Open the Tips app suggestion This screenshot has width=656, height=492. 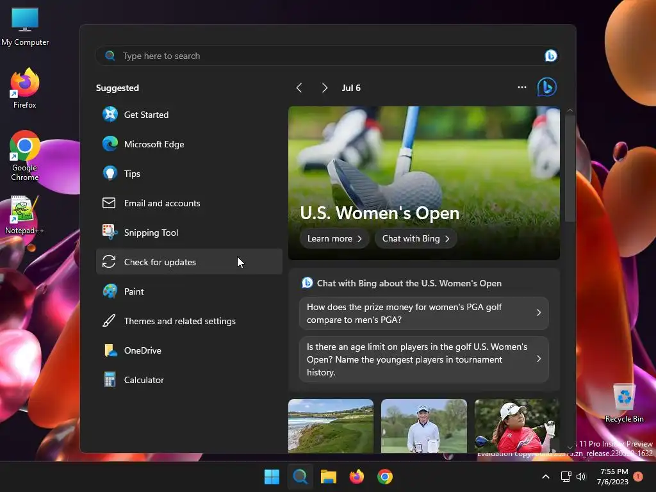tap(189, 174)
